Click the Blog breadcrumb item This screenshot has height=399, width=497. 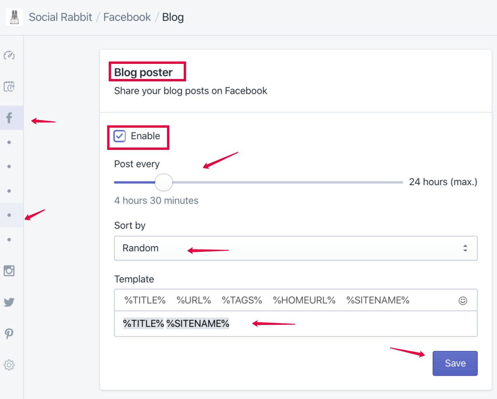click(x=173, y=17)
